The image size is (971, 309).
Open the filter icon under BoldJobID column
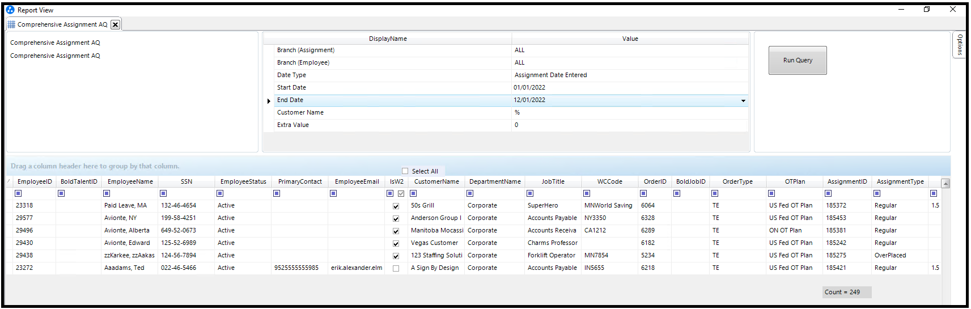pos(677,193)
